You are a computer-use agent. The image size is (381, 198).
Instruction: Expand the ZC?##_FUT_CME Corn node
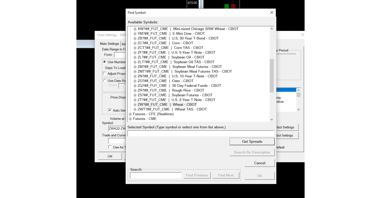(135, 43)
